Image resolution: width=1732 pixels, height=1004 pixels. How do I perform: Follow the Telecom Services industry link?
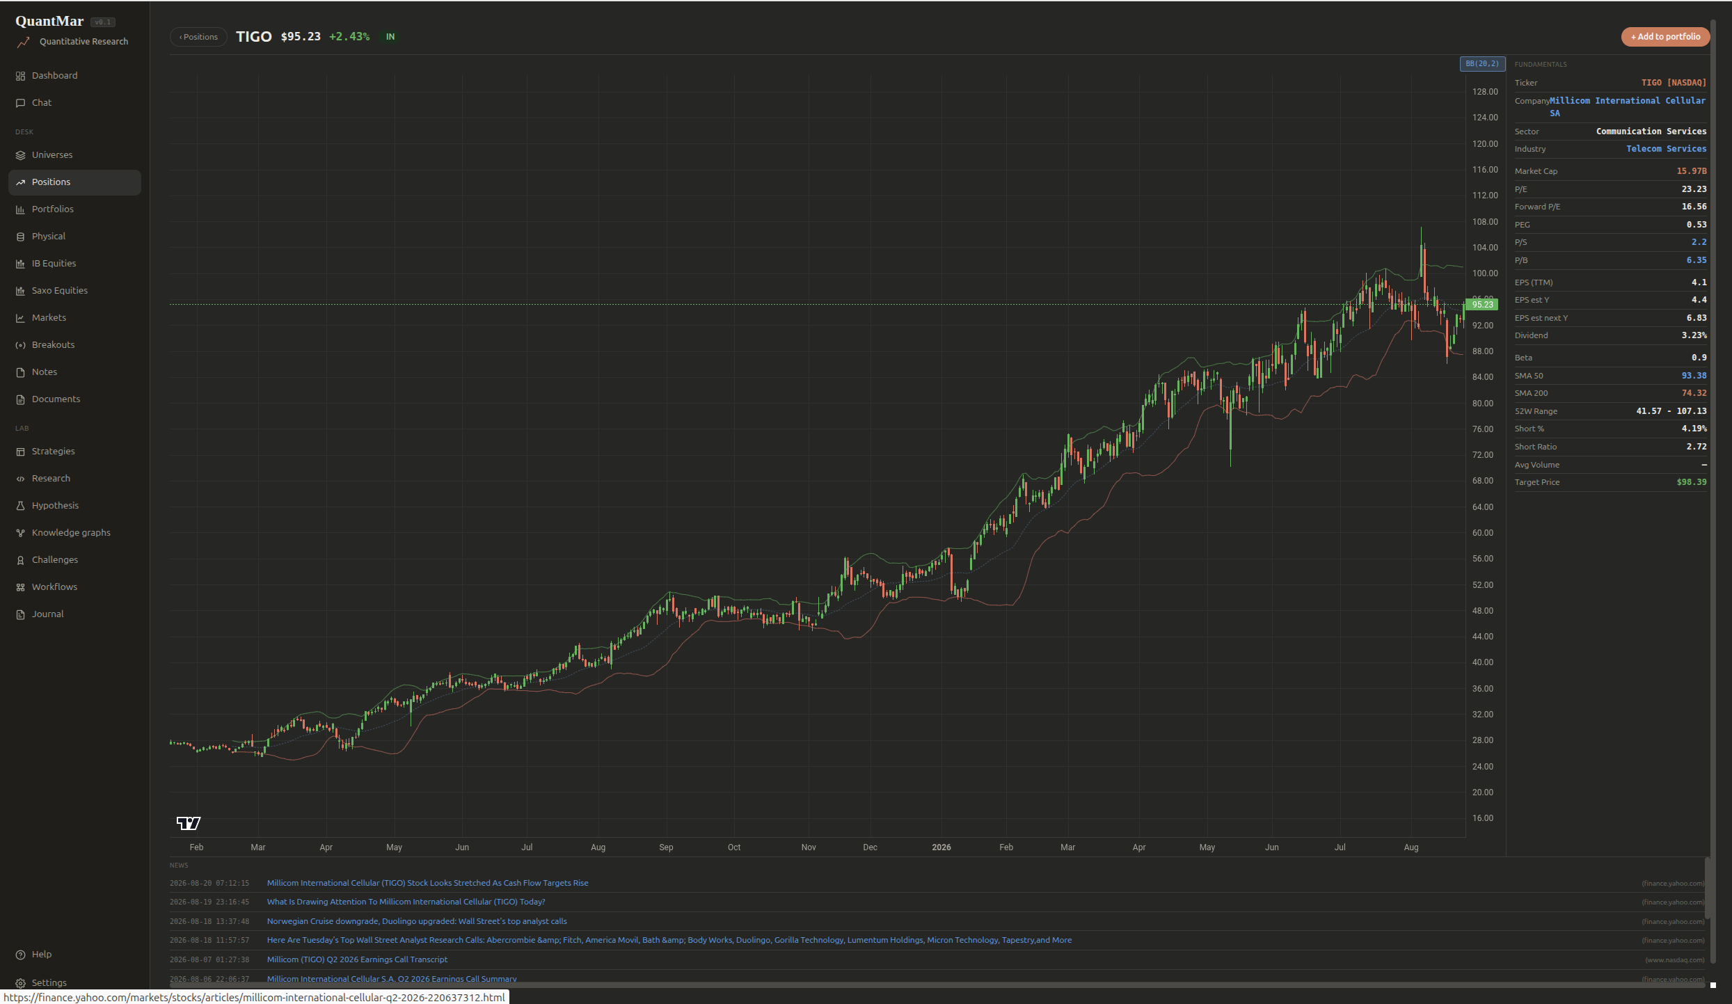coord(1666,149)
